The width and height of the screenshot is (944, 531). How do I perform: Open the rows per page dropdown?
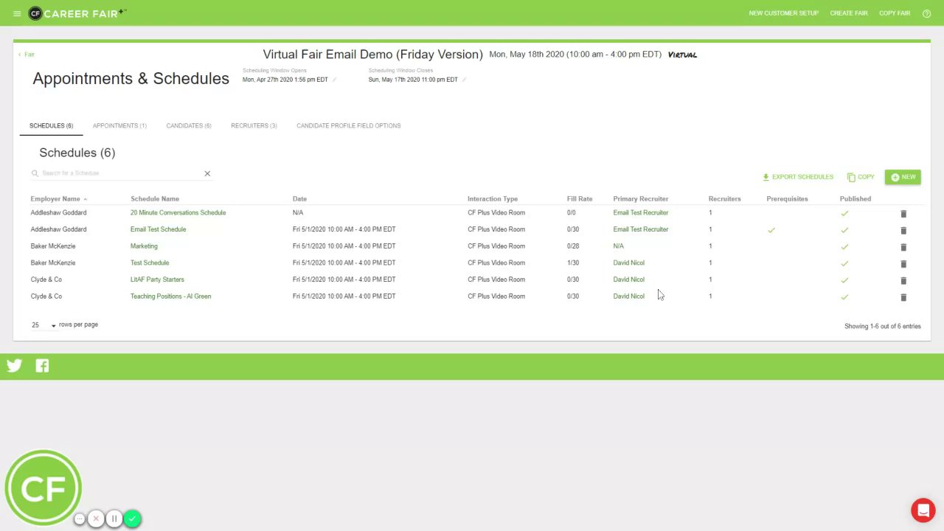click(x=44, y=325)
